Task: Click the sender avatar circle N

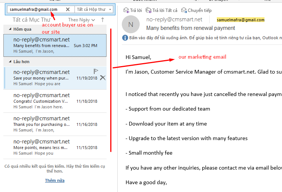Action: tap(131, 24)
